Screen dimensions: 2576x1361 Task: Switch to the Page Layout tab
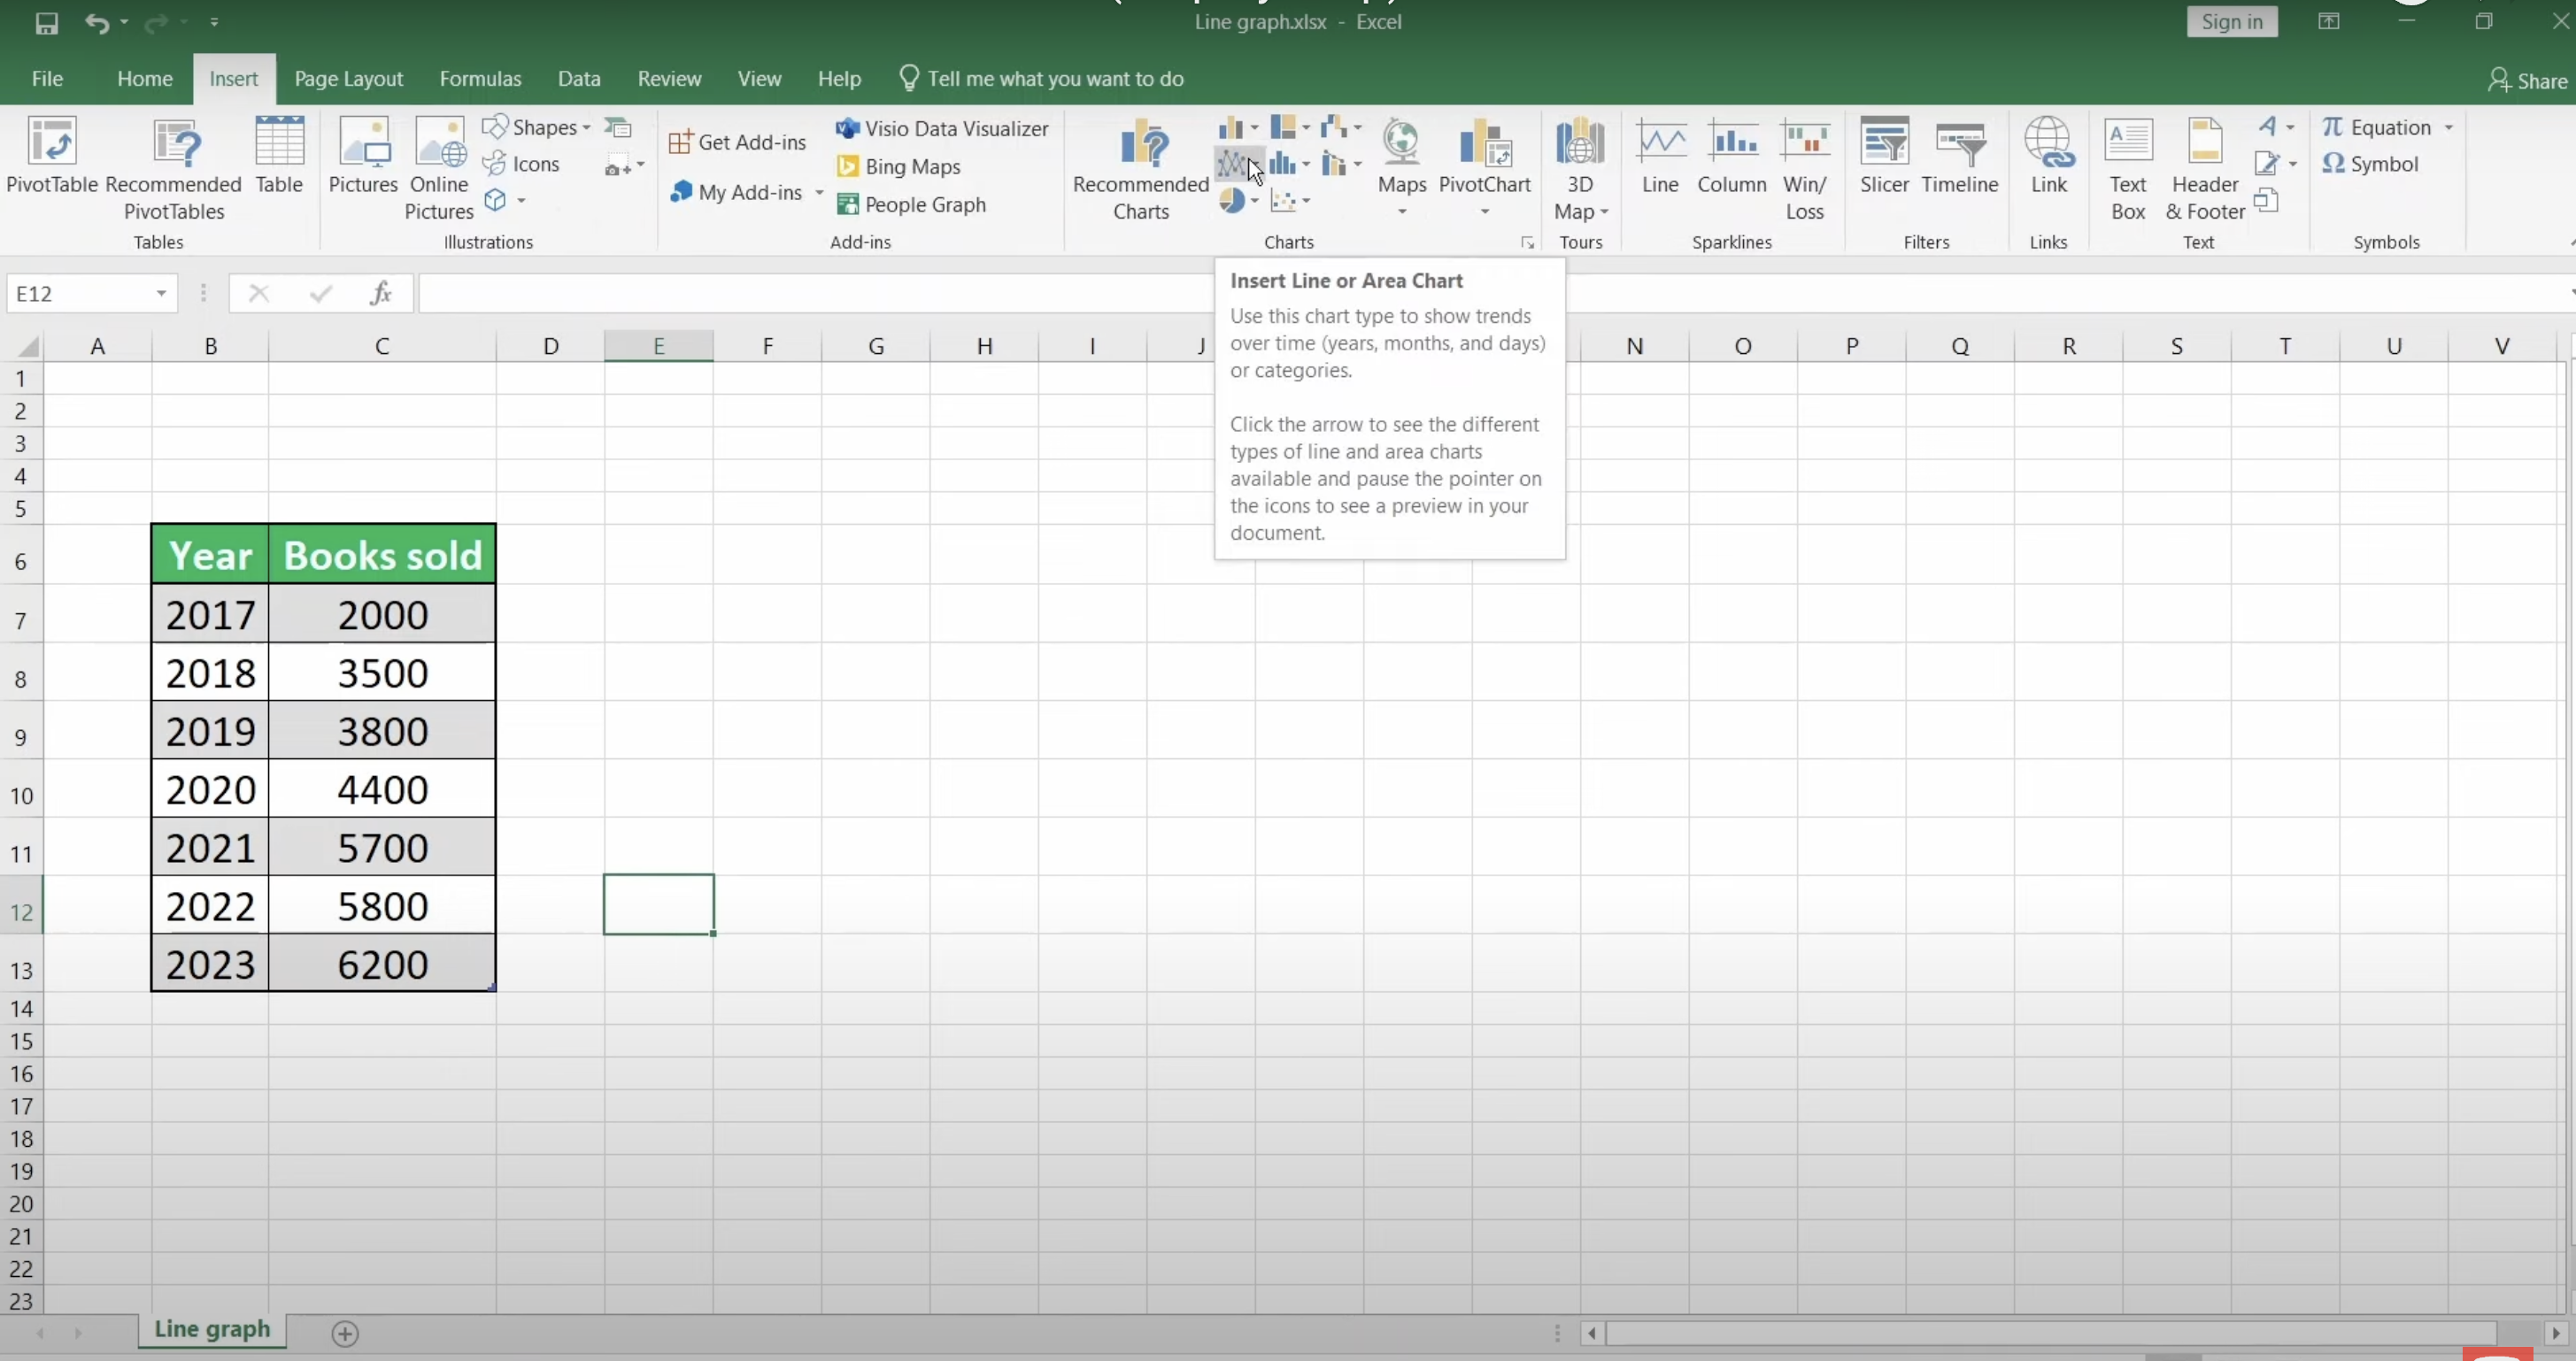pos(348,79)
